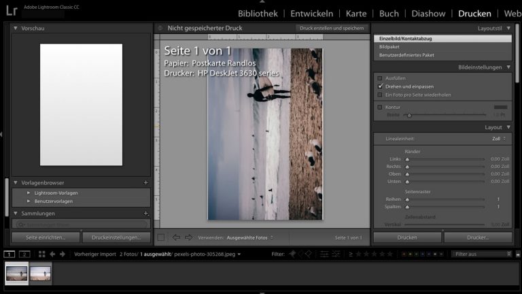The image size is (522, 294).
Task: Select the second filmstrip thumbnail
Action: pyautogui.click(x=40, y=273)
